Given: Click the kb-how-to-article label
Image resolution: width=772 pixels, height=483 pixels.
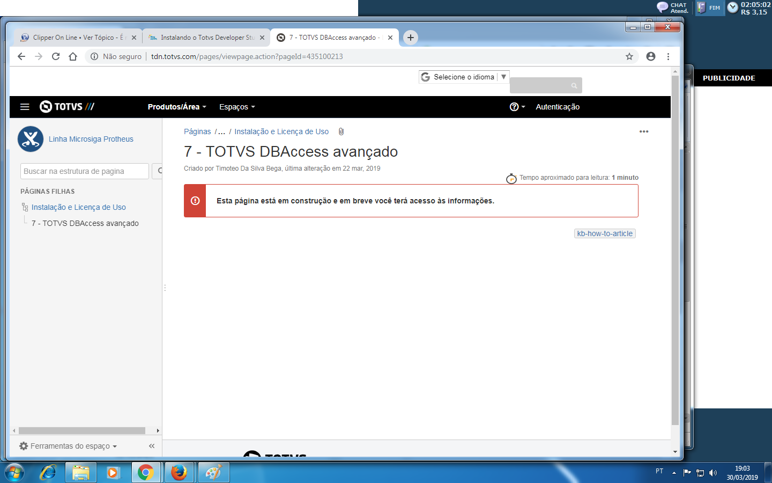Looking at the screenshot, I should (x=605, y=233).
